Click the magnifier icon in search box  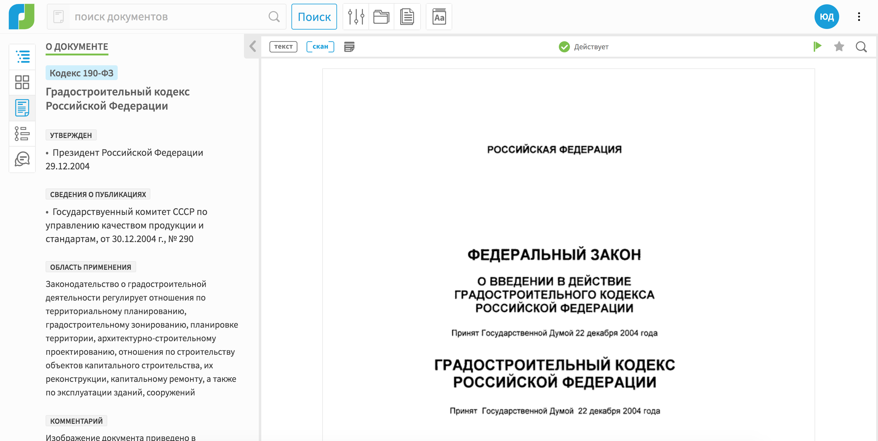pyautogui.click(x=274, y=17)
